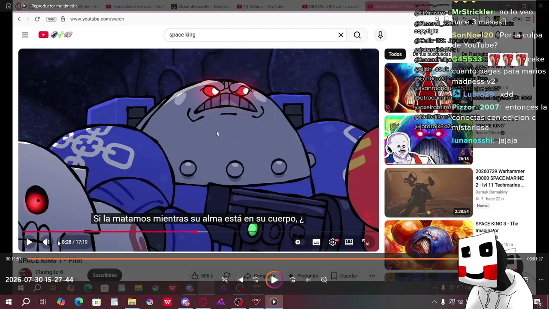Viewport: 549px width, 309px height.
Task: Launch Microsoft Edge from the taskbar
Action: click(79, 302)
